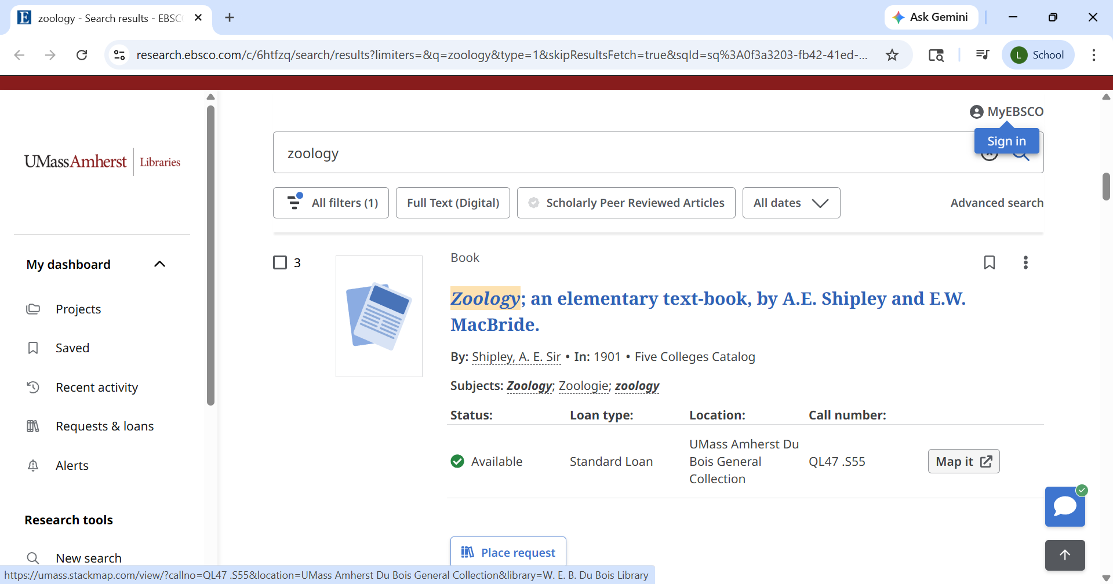The height and width of the screenshot is (584, 1113).
Task: Collapse the My dashboard section
Action: coord(159,264)
